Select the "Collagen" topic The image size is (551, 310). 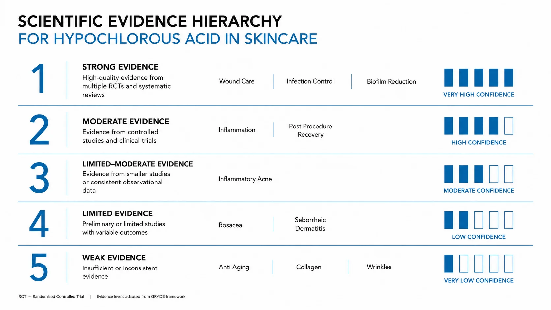pos(309,267)
